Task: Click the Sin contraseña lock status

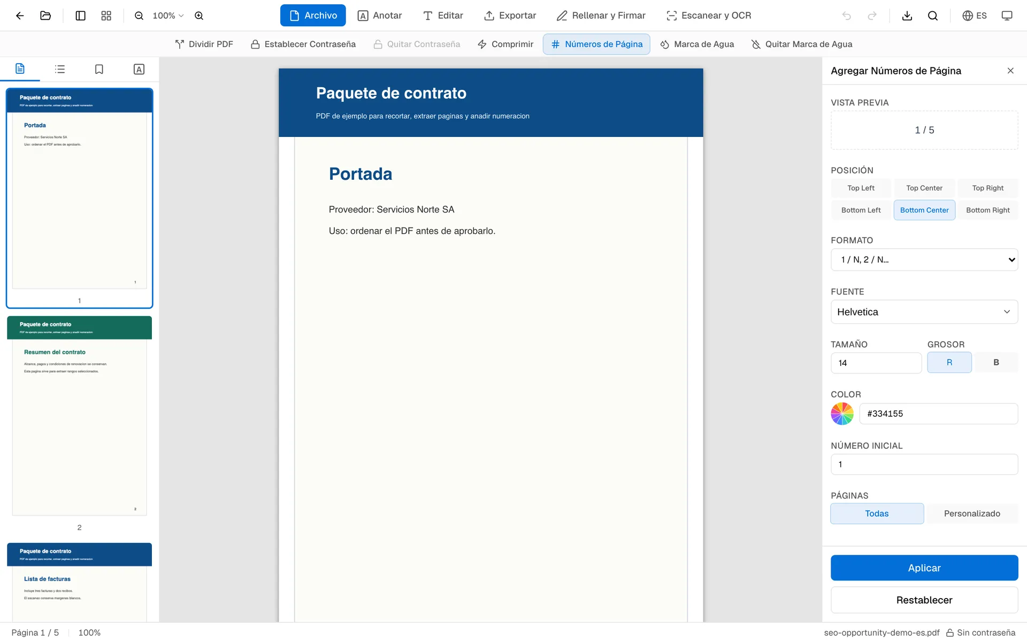Action: (x=980, y=632)
